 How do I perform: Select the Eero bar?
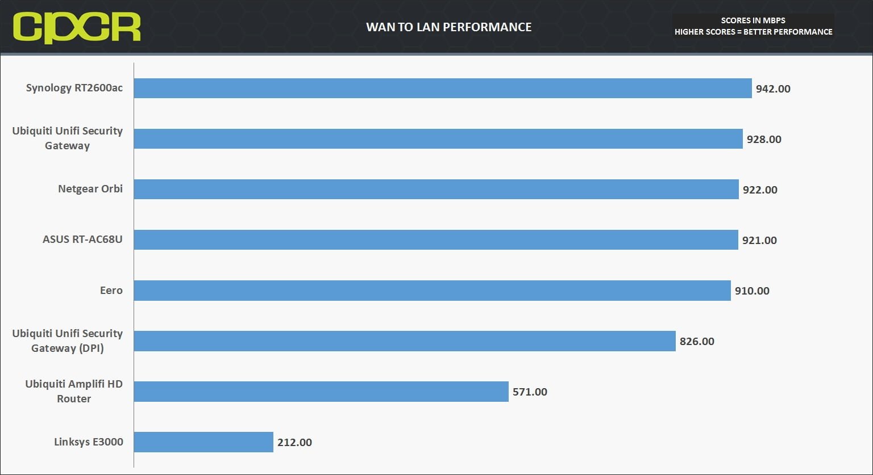point(433,290)
